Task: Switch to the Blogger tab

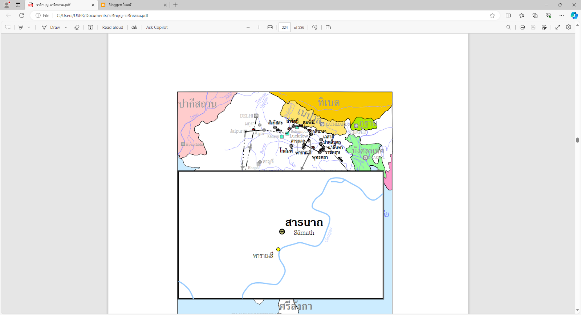Action: pos(133,5)
